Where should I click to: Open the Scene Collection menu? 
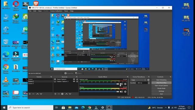pos(56,11)
